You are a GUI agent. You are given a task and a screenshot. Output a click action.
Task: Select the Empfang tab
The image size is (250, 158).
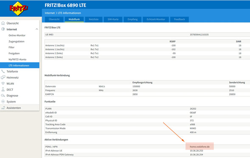132,19
